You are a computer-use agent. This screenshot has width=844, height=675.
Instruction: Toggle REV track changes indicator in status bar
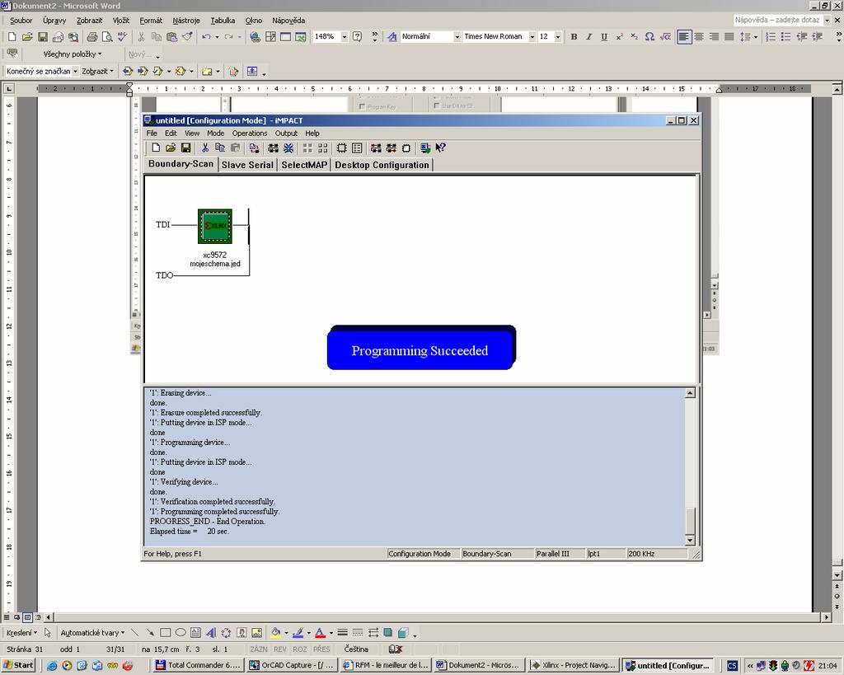click(x=280, y=649)
